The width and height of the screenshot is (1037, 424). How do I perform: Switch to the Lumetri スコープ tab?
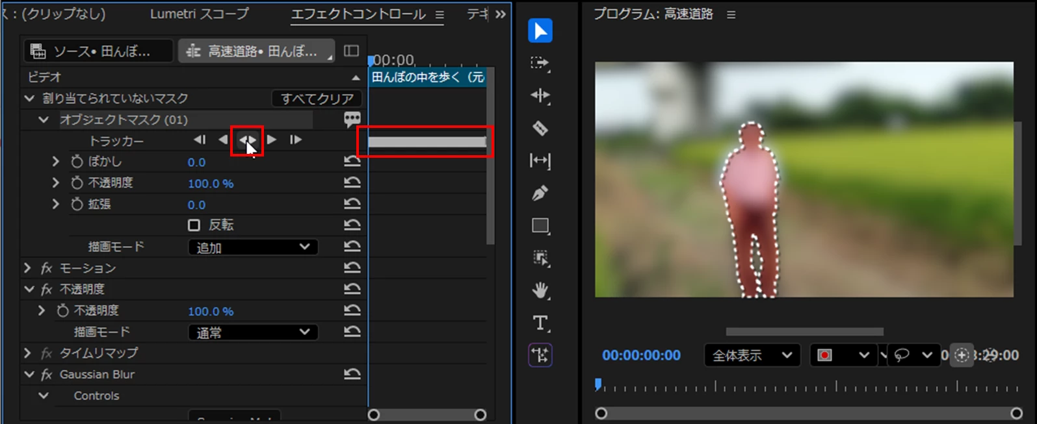click(x=199, y=14)
